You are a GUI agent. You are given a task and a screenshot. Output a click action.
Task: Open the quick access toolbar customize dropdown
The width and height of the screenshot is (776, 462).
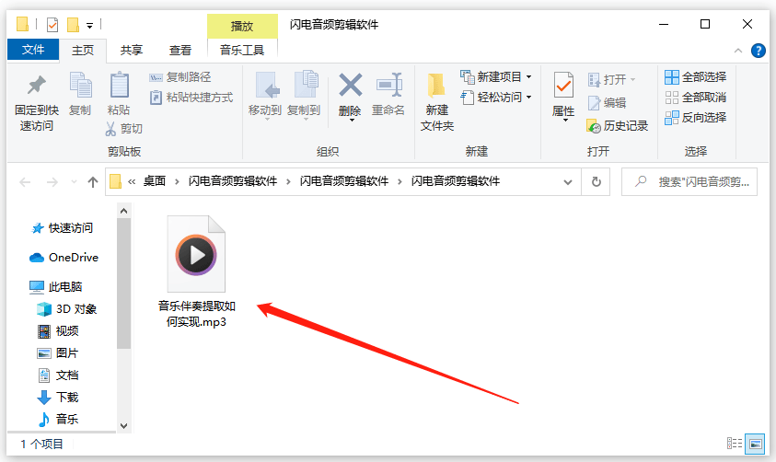89,25
